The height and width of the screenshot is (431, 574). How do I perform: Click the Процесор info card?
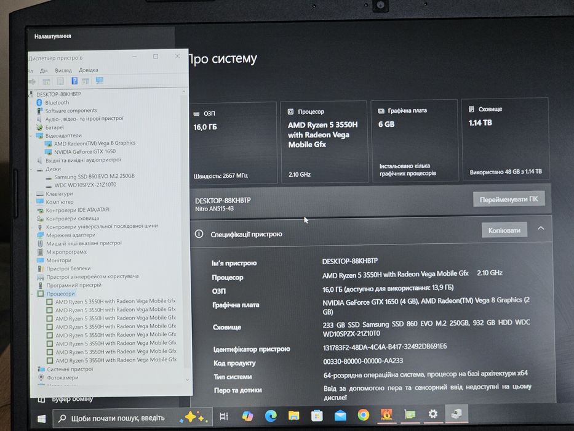pyautogui.click(x=324, y=142)
